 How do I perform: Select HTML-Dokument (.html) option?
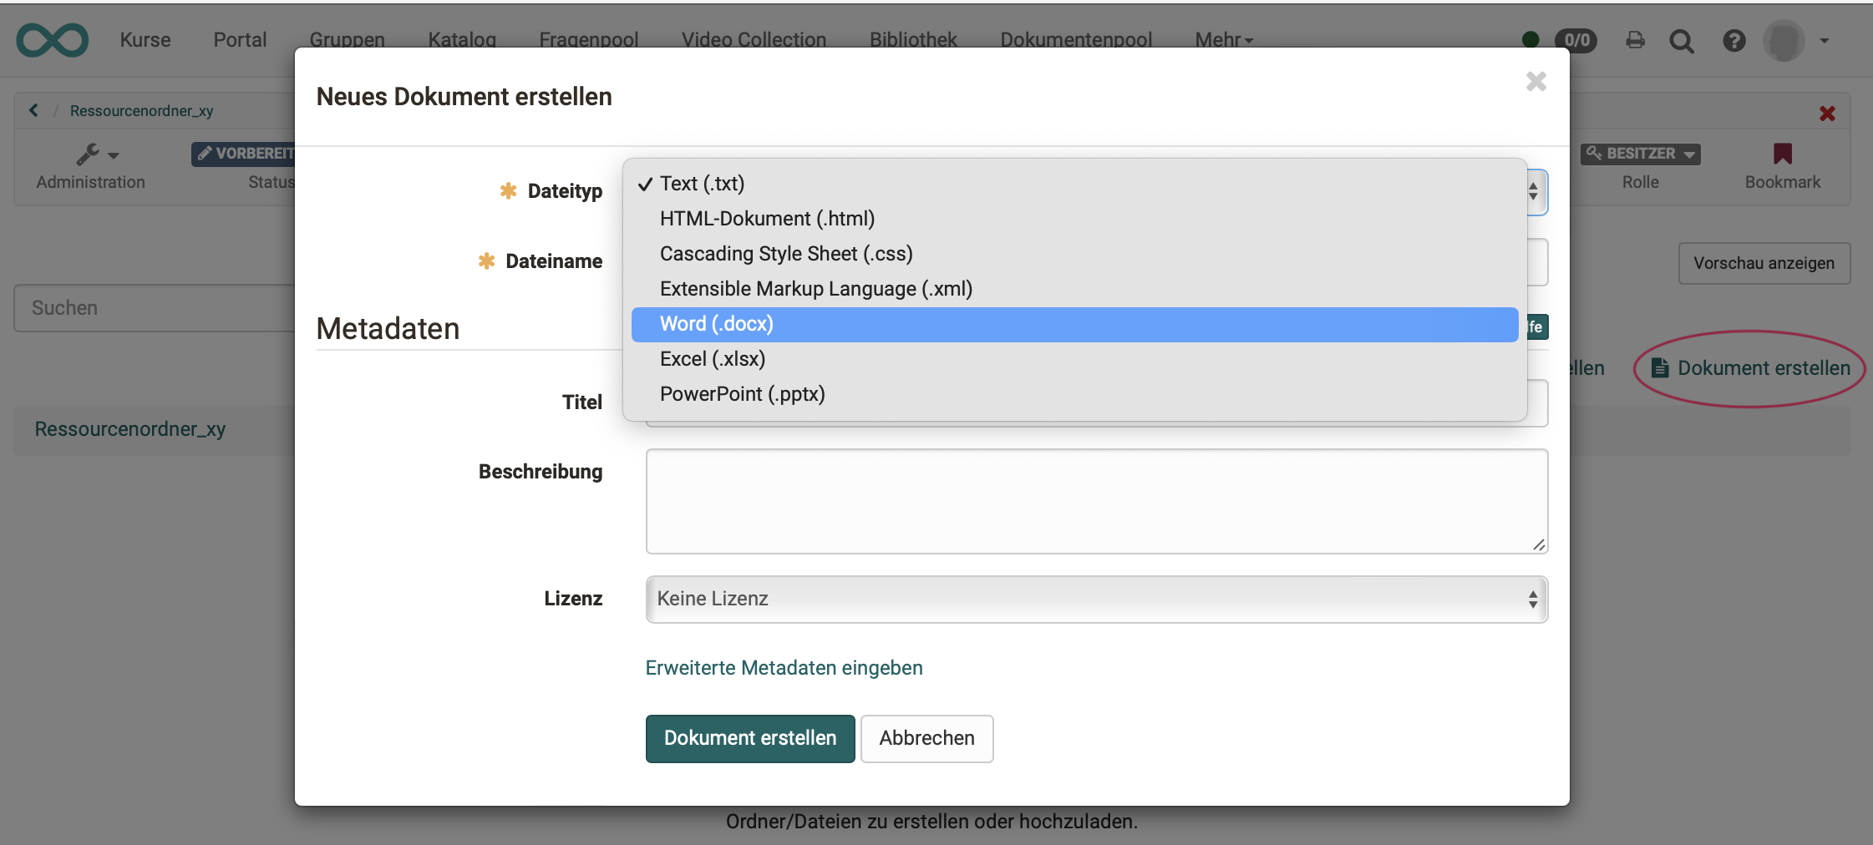pos(767,219)
